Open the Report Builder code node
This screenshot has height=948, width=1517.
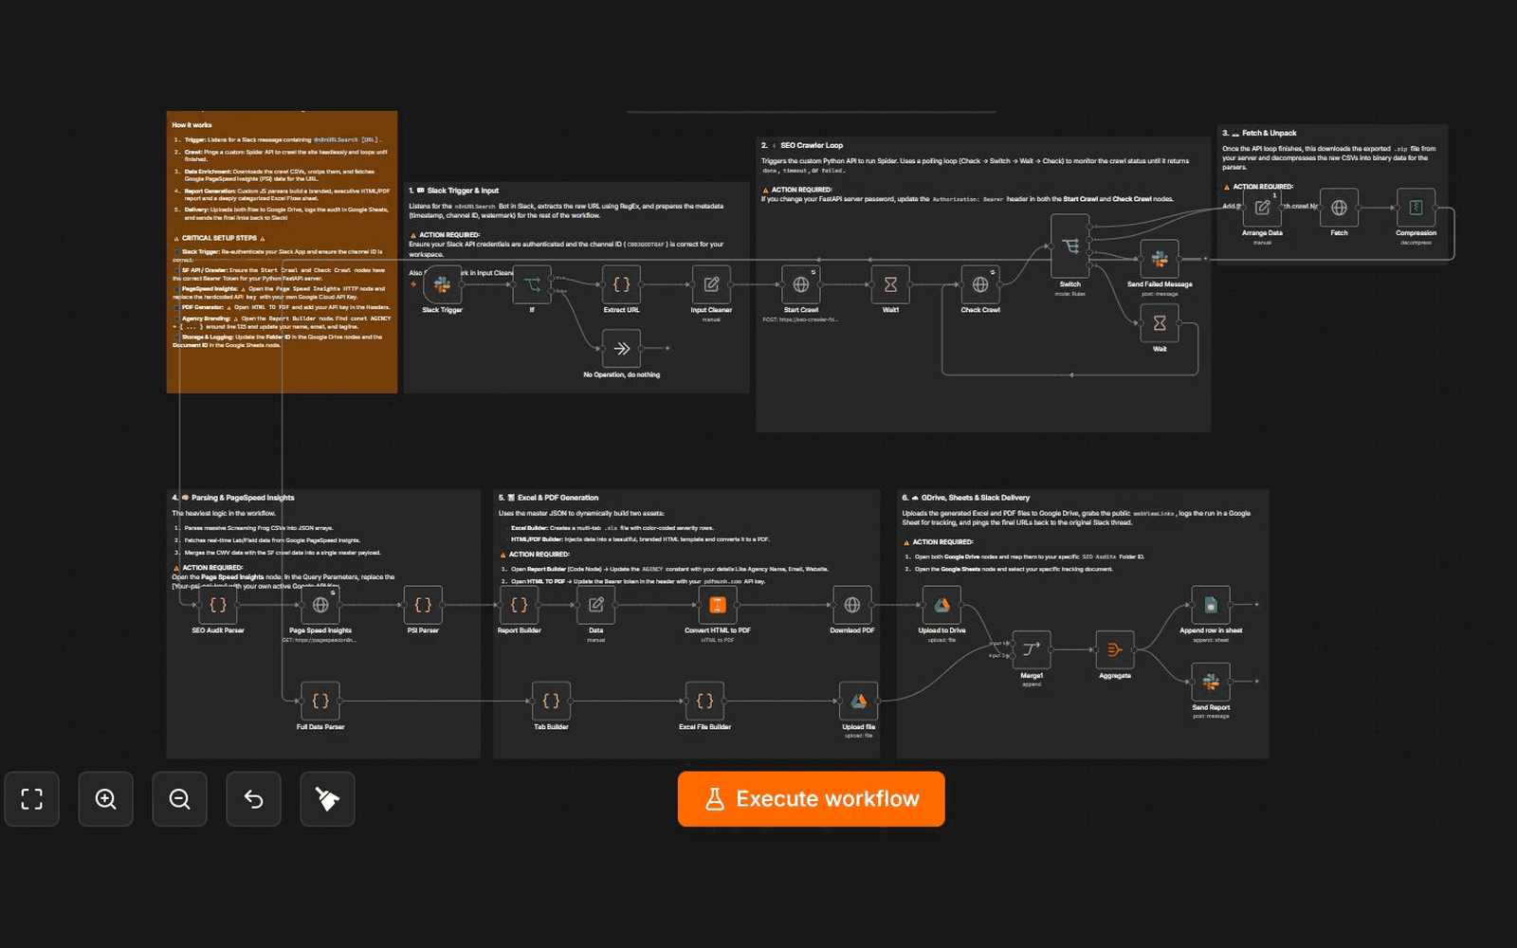[x=520, y=605]
